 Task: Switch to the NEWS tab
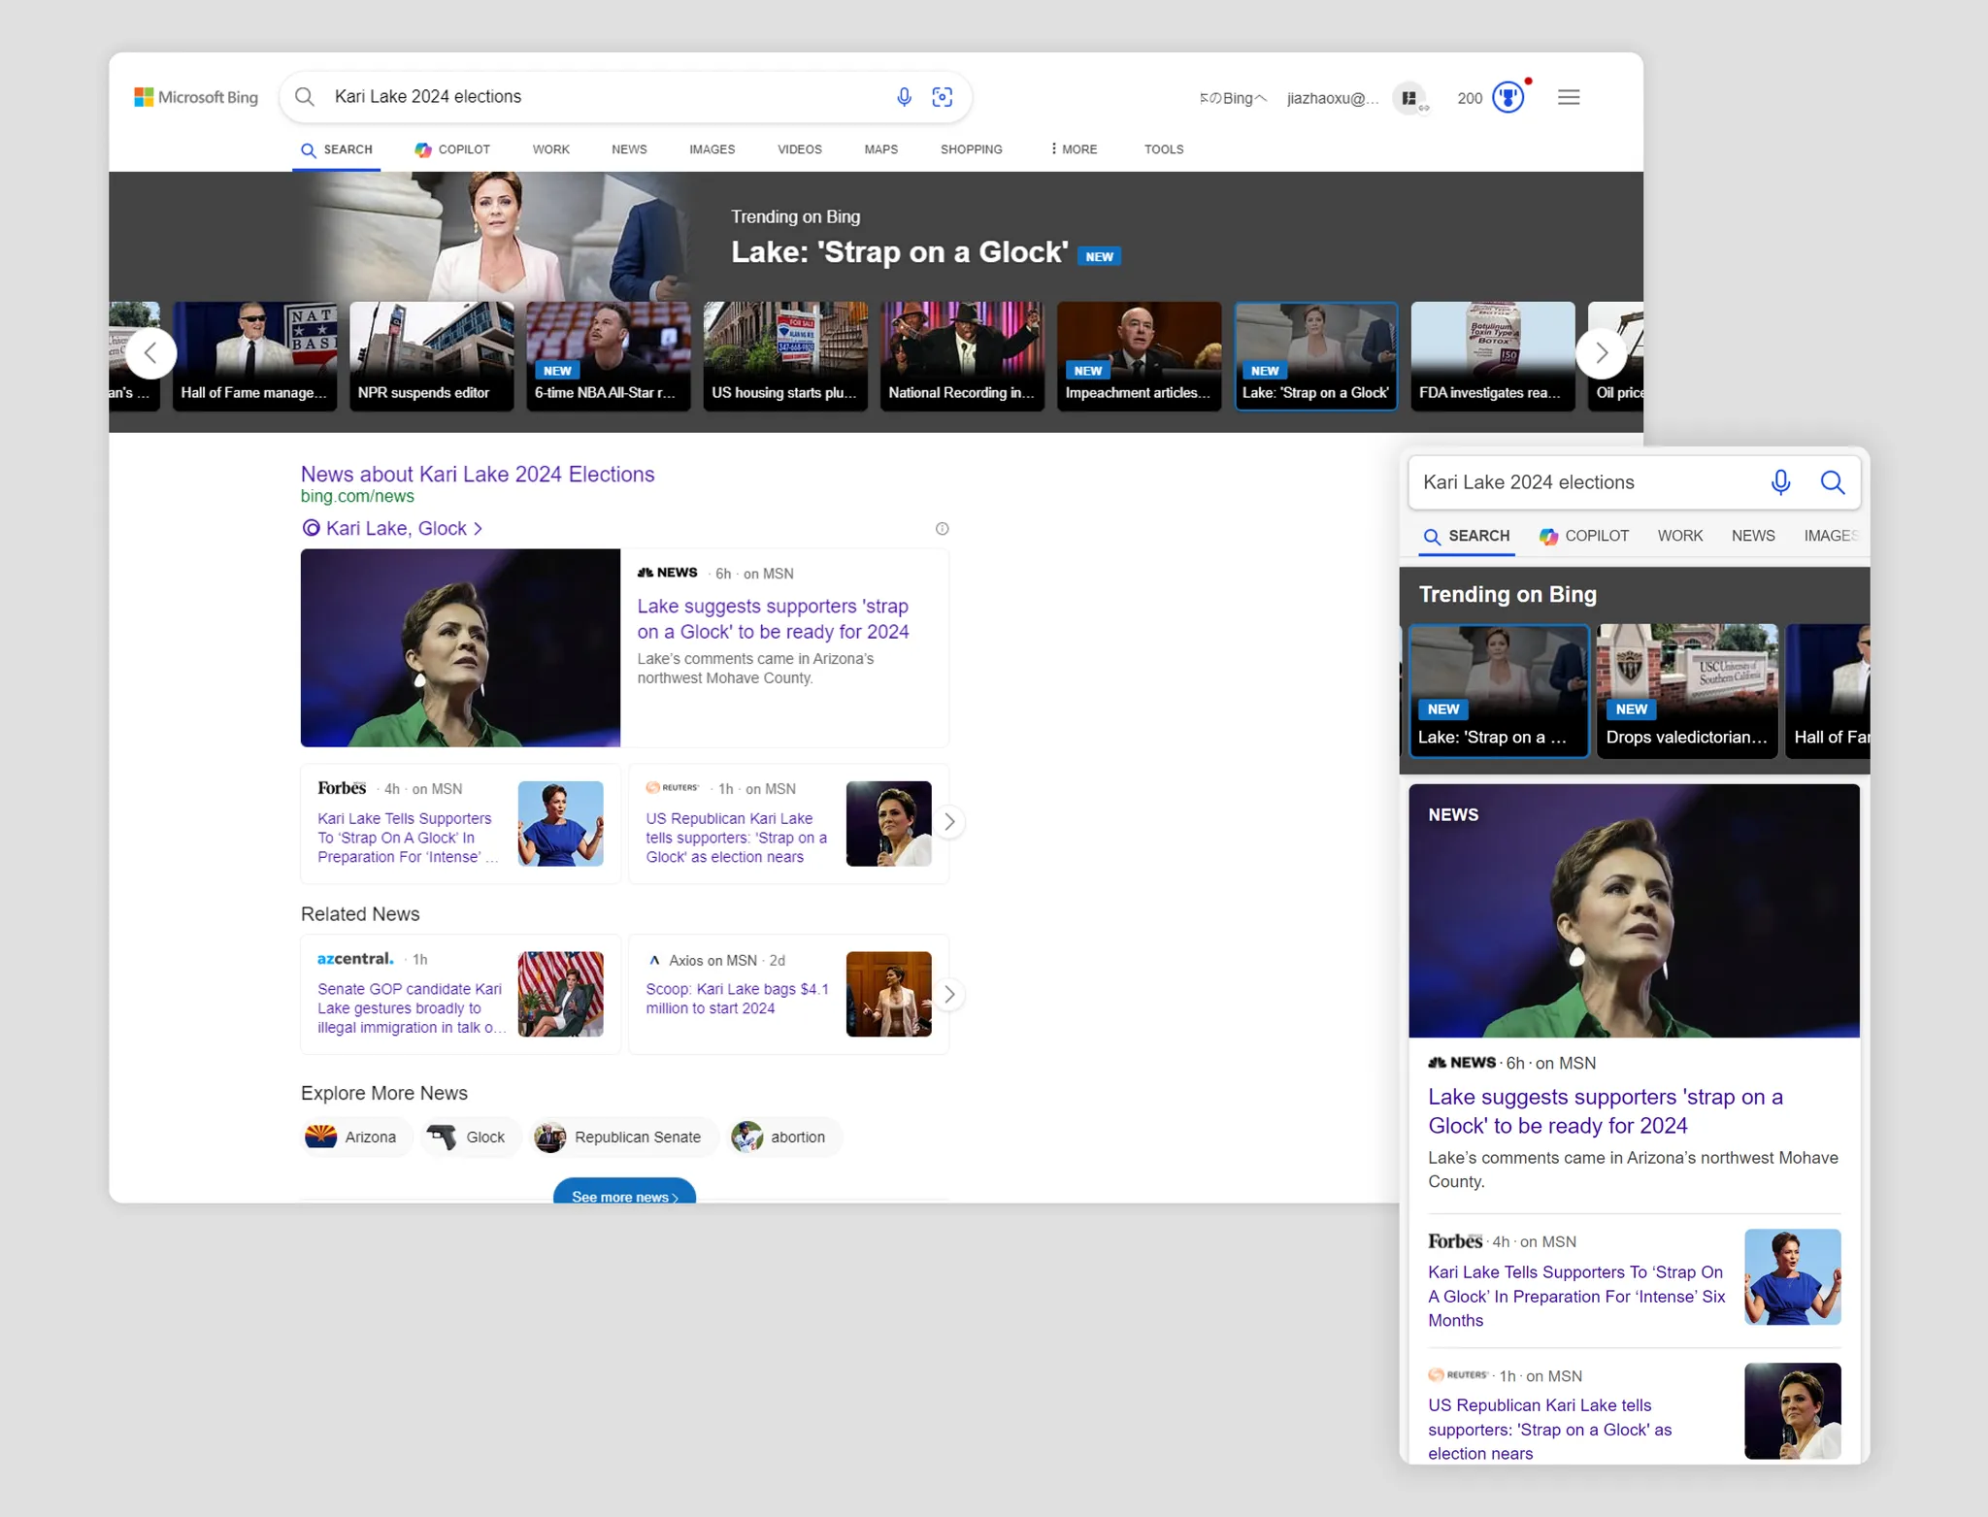pyautogui.click(x=627, y=149)
